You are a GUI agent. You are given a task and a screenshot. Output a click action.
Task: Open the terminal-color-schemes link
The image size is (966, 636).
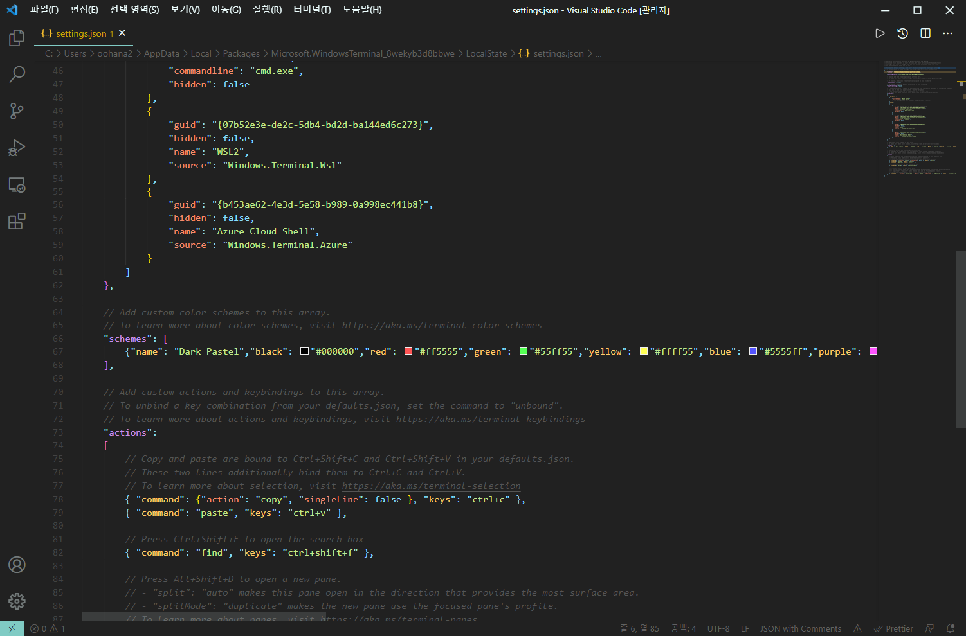pyautogui.click(x=442, y=326)
